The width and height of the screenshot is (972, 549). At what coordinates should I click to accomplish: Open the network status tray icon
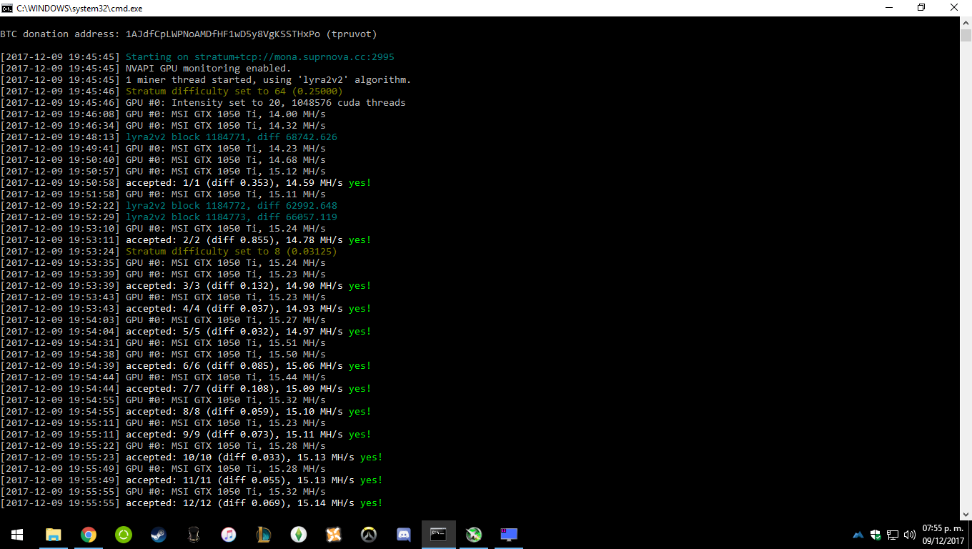point(893,535)
